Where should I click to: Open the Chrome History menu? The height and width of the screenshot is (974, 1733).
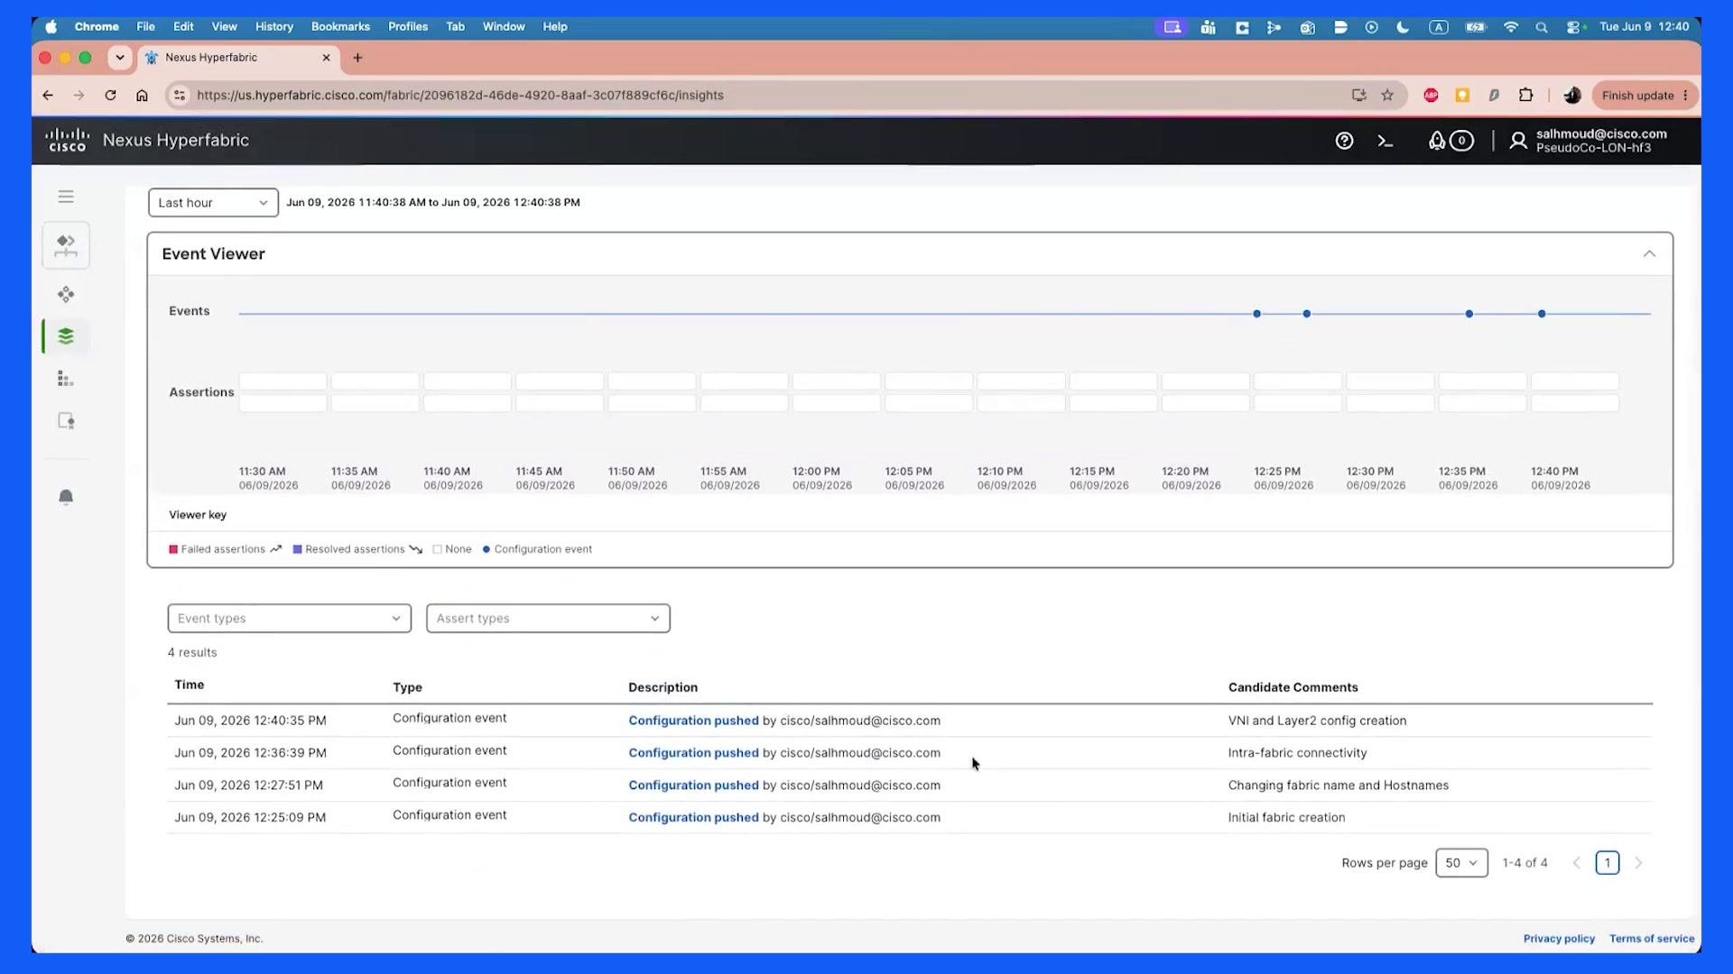point(274,27)
